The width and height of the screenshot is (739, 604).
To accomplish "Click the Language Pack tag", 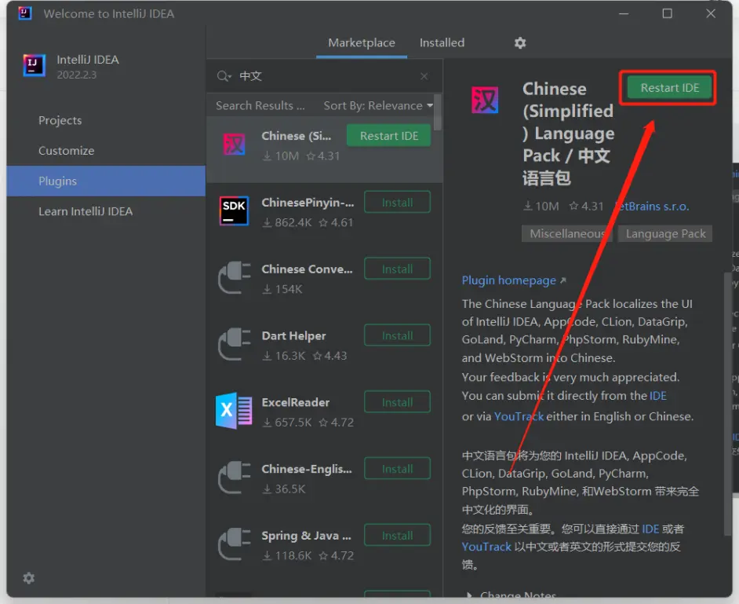I will (x=665, y=233).
